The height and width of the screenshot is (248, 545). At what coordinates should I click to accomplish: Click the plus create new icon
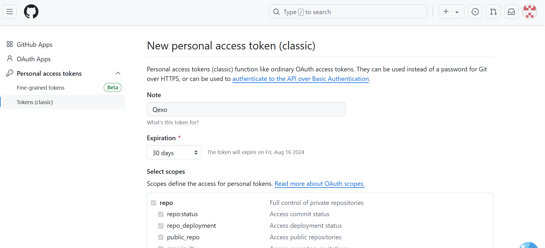tap(446, 12)
